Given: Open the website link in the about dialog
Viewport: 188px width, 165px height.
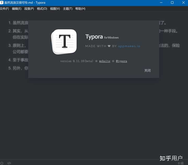Looking at the screenshot, I should (104, 61).
